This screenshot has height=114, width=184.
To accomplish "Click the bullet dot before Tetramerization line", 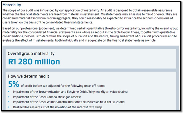I will click(9, 92).
